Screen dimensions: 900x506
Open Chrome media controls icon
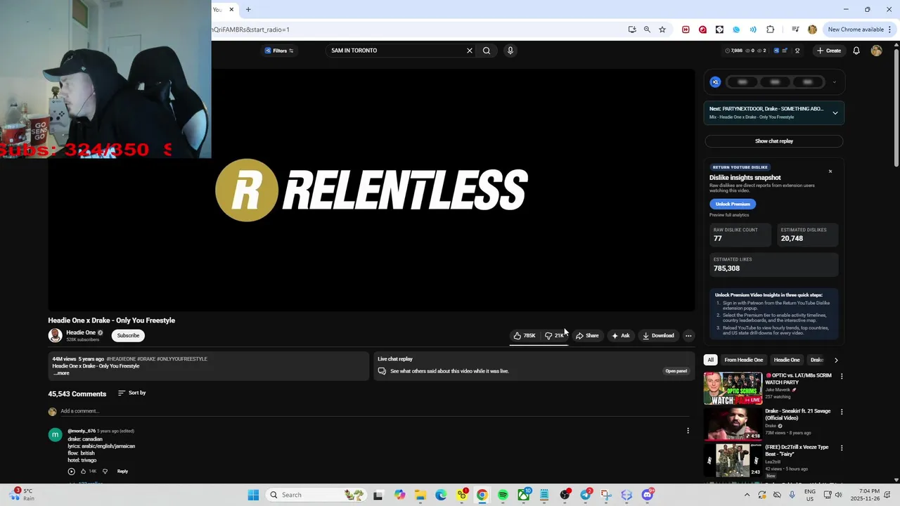(x=795, y=30)
